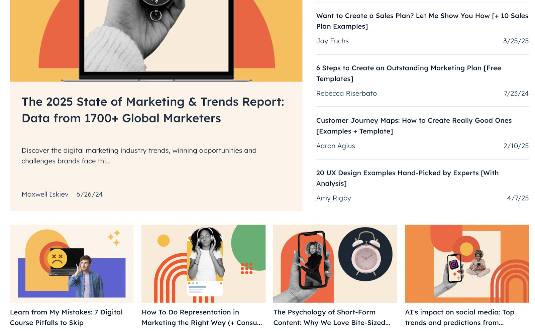Click on author Aaron Agius
Viewport: 535px width, 331px height.
[335, 146]
